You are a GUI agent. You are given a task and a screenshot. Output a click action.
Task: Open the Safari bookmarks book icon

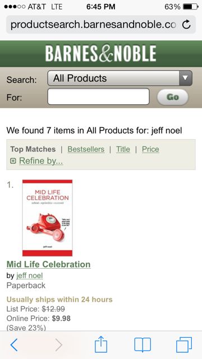143,344
